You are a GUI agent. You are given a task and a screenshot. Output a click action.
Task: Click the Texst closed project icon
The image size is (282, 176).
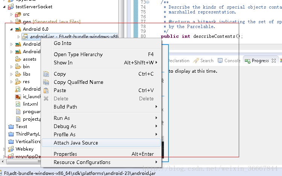click(x=11, y=127)
